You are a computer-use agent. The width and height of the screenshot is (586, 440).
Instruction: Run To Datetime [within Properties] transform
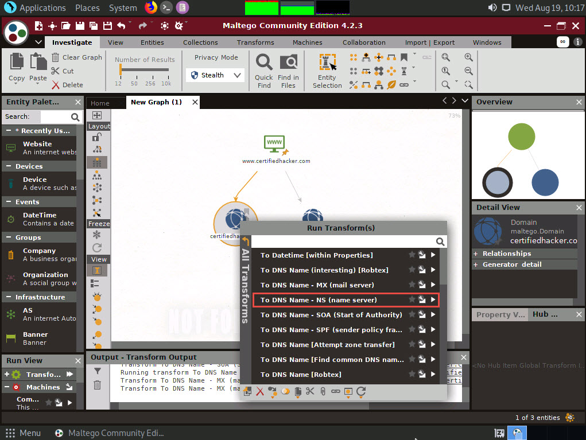[x=346, y=255]
